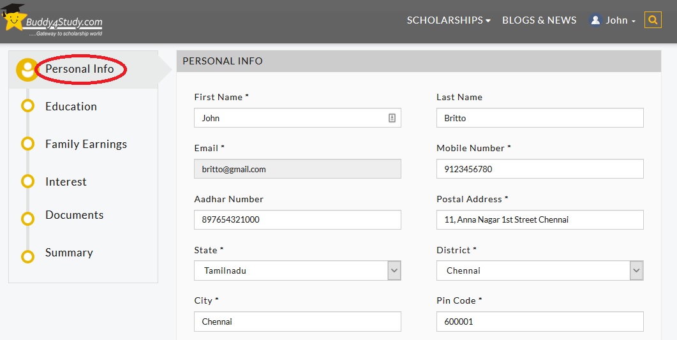Screen dimensions: 677x340
Task: Select the Education step circle marker
Action: [27, 106]
